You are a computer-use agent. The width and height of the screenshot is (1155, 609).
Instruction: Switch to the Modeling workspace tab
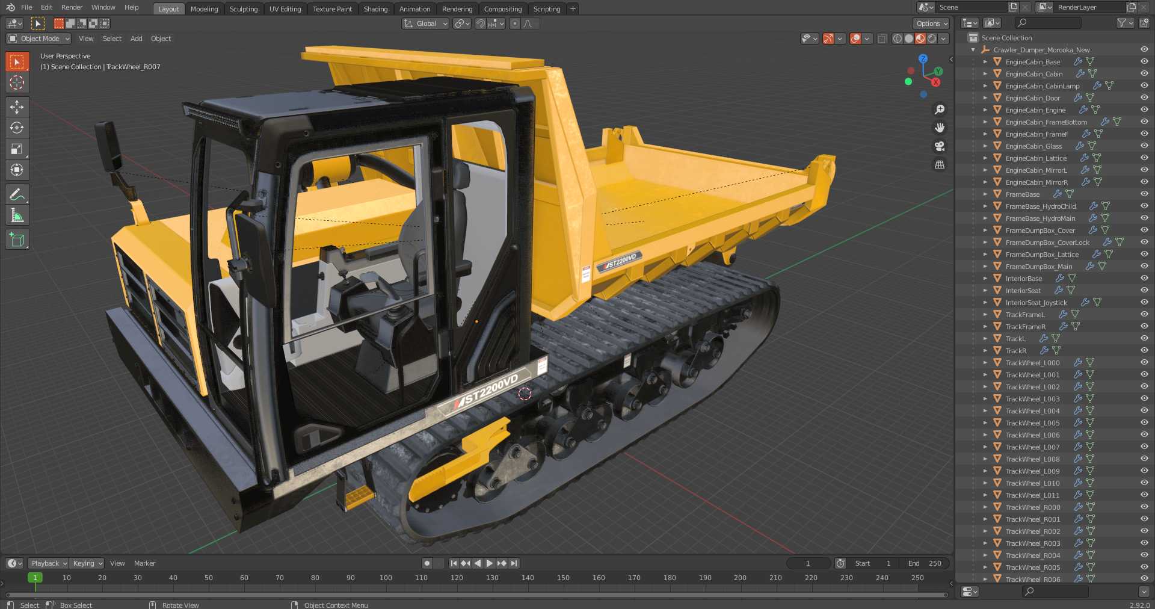click(204, 9)
